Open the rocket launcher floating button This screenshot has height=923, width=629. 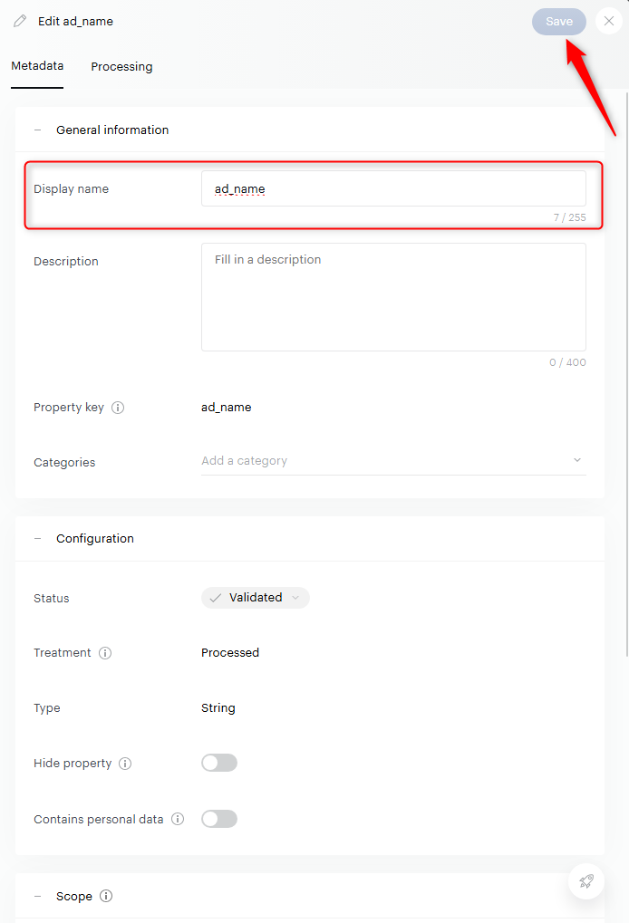pyautogui.click(x=586, y=880)
